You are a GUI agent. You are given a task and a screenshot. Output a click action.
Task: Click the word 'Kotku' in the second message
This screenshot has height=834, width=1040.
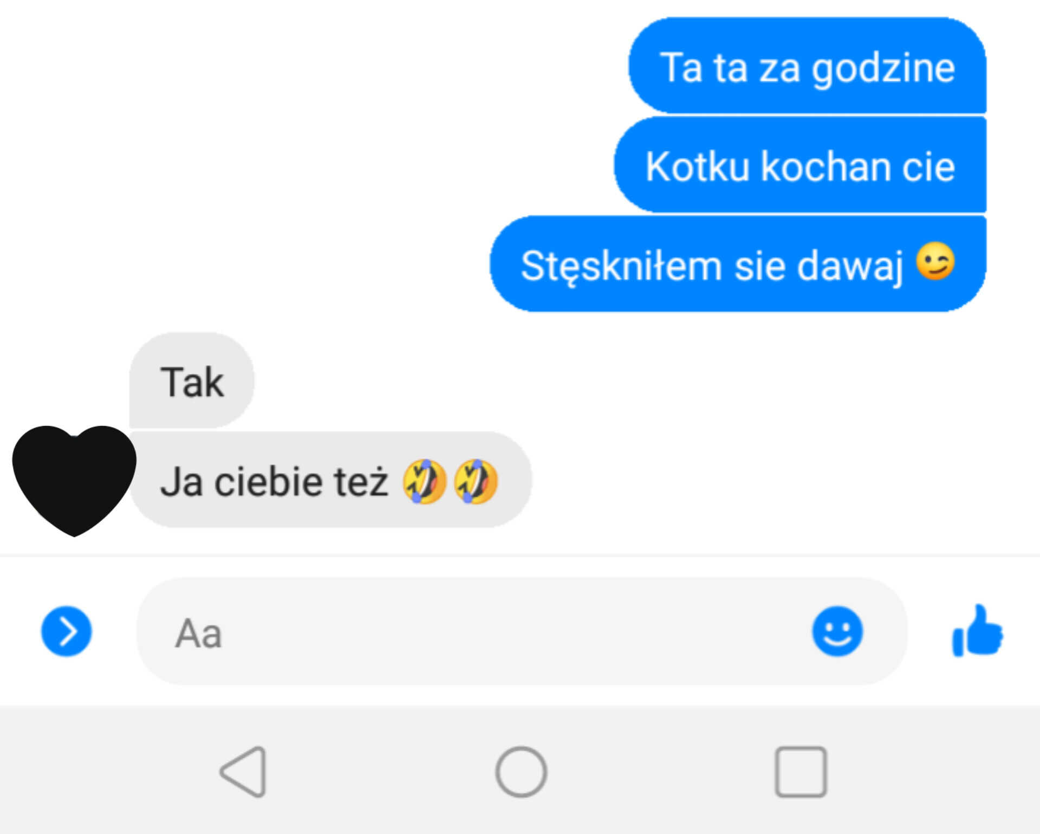697,166
